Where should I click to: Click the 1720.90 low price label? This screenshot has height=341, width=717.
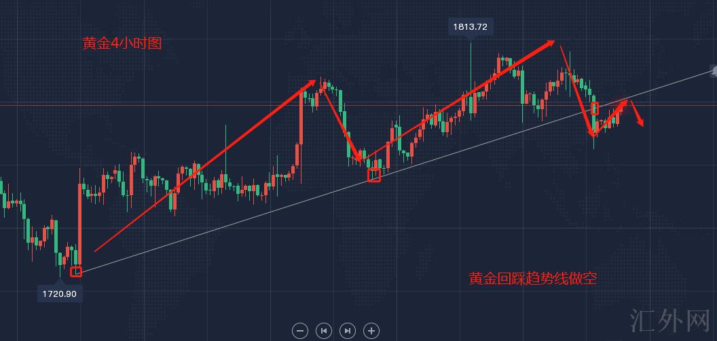59,294
